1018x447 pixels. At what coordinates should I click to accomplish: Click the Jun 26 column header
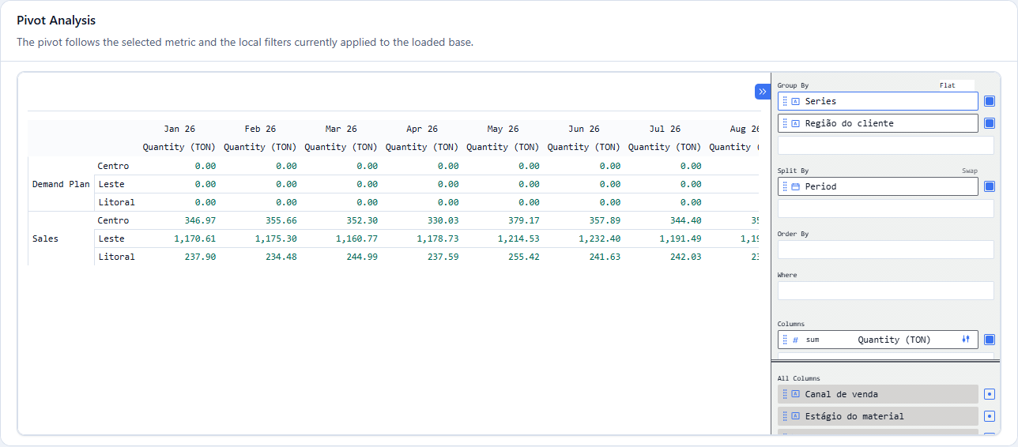tap(583, 129)
